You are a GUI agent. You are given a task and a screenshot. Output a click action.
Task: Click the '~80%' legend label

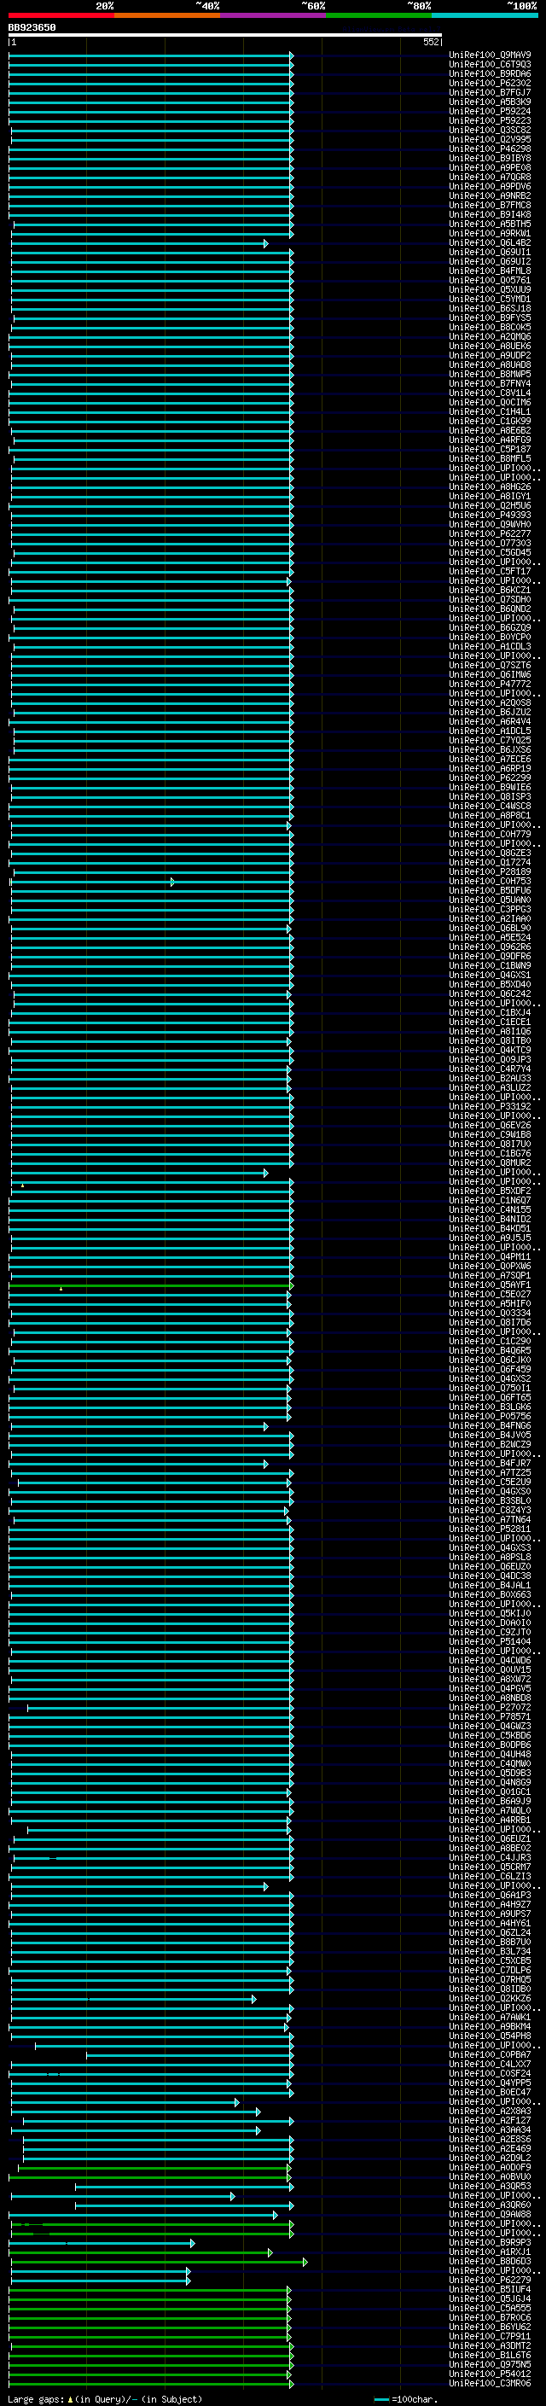click(419, 6)
